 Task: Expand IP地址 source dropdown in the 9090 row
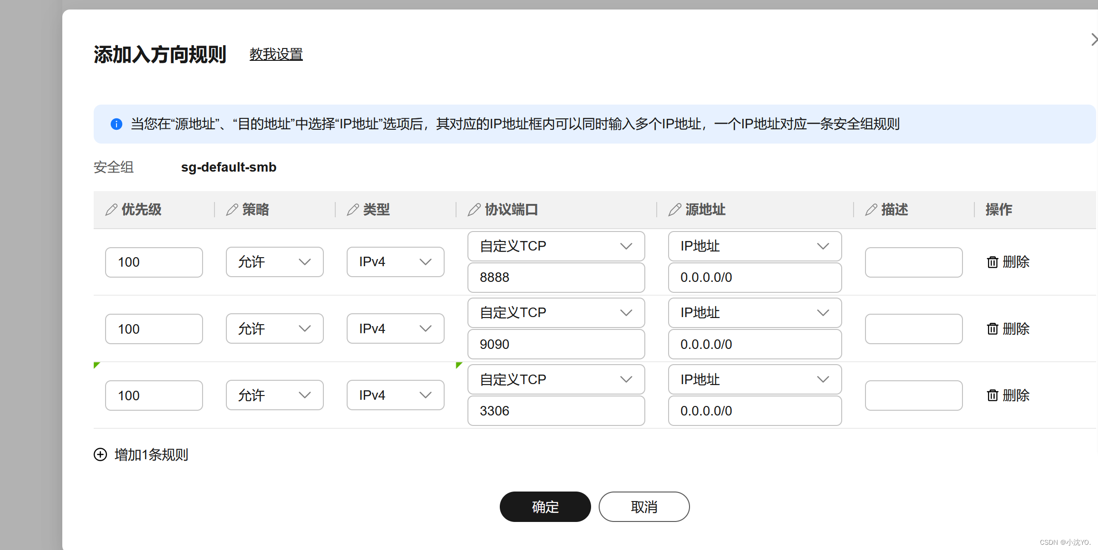(755, 313)
